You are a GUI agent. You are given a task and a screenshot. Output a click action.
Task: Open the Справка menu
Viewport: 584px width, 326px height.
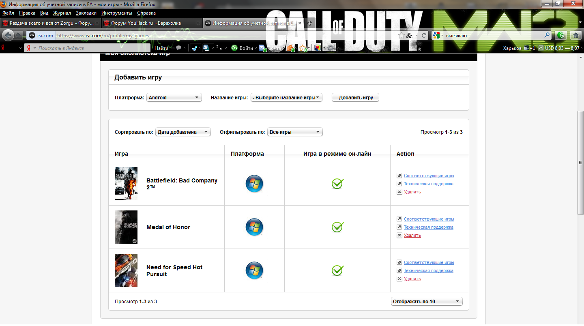(146, 13)
